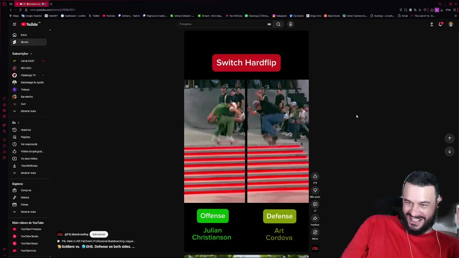Open Transferências in the sidebar

point(29,166)
